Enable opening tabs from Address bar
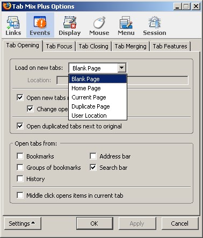Viewport: 203px width, 238px height. (93, 156)
